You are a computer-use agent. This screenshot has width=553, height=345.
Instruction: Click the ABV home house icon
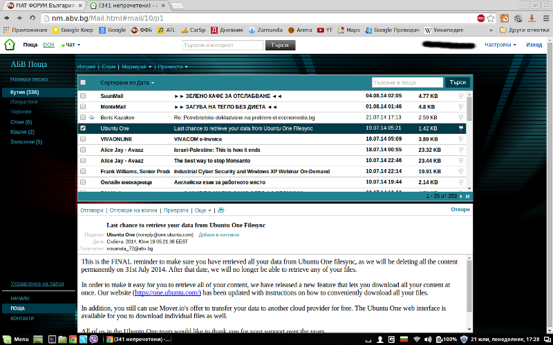[x=9, y=45]
